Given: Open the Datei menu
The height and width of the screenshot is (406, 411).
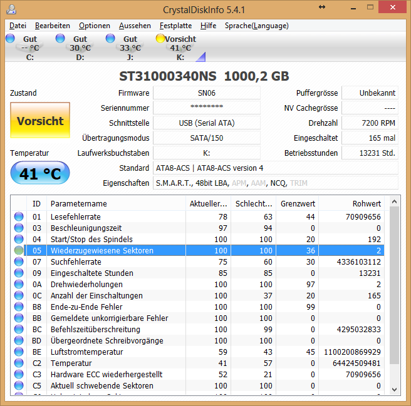Looking at the screenshot, I should tap(18, 26).
